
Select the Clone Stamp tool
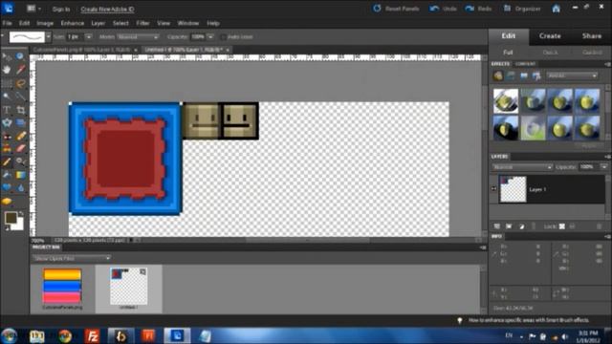coord(7,149)
